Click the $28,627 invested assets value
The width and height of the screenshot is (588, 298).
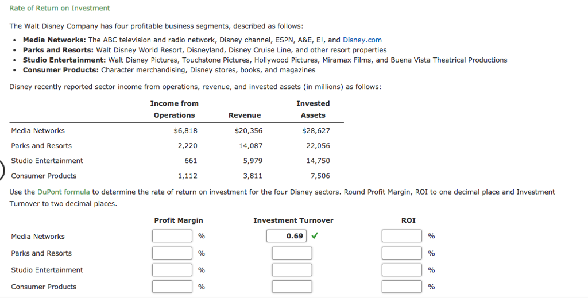[316, 131]
